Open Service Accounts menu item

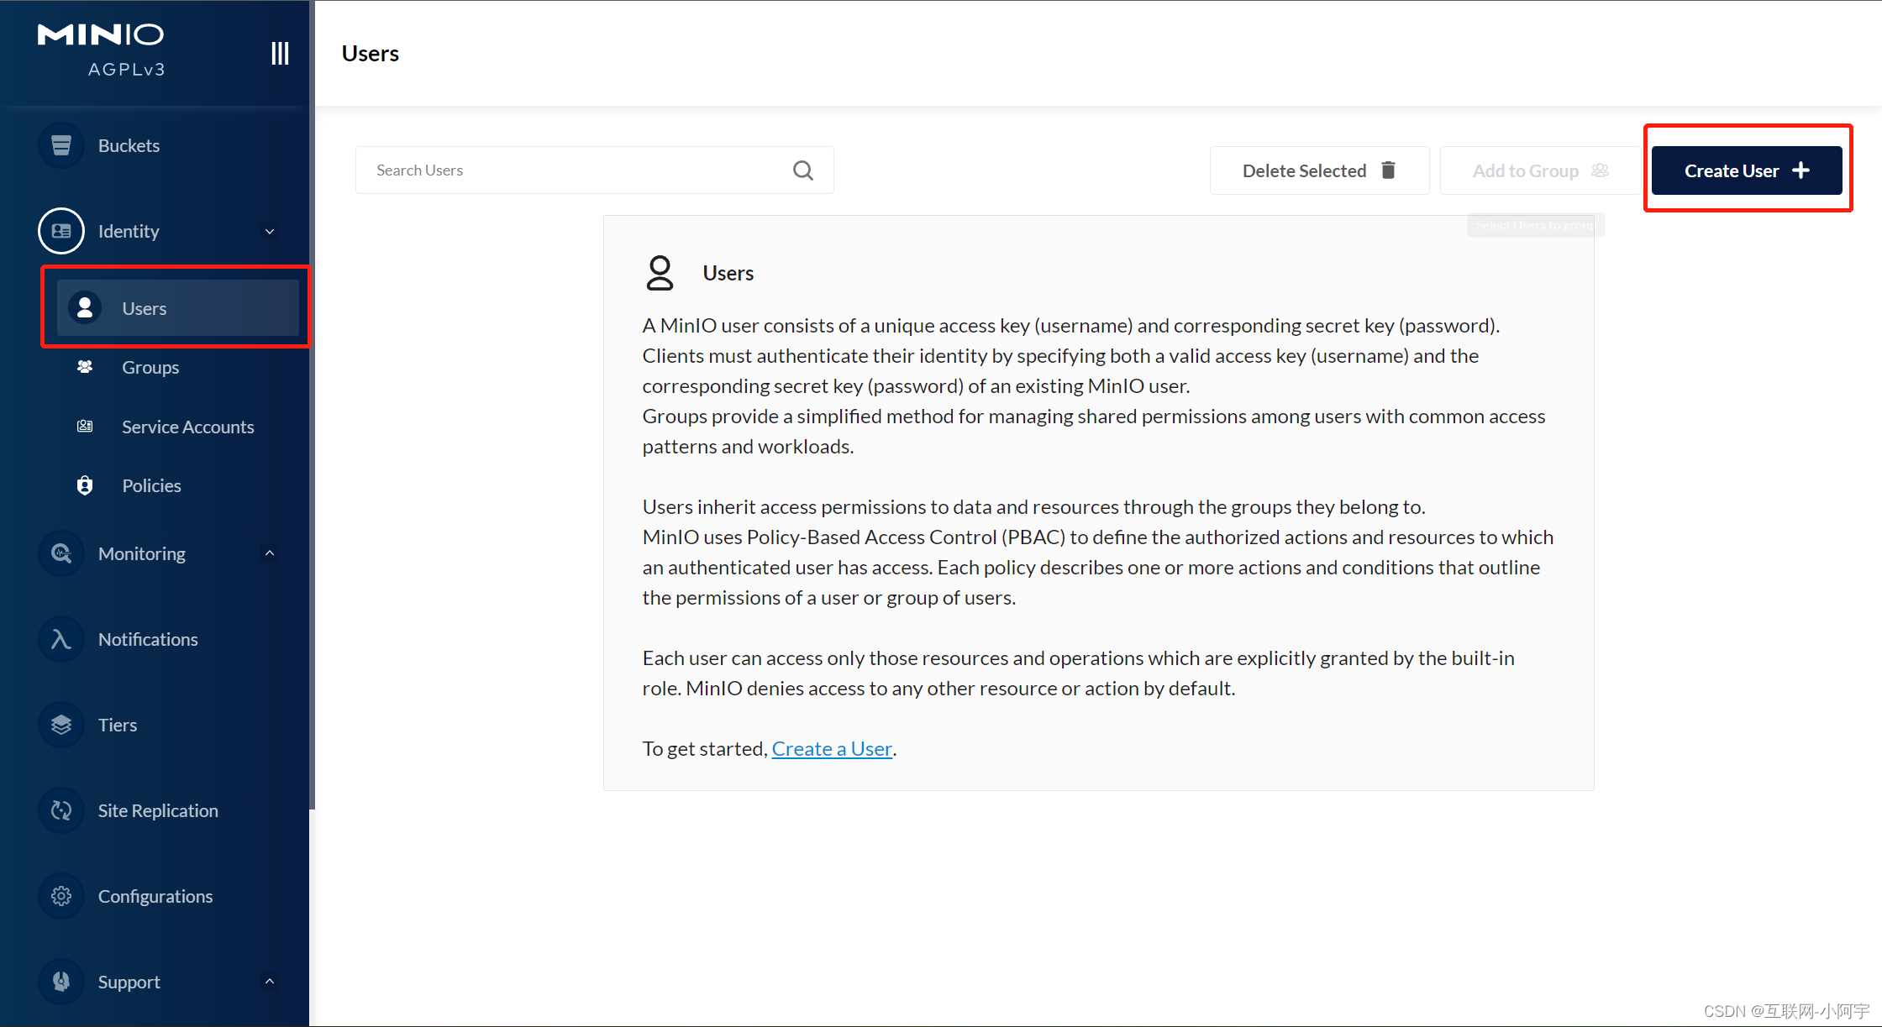point(187,427)
